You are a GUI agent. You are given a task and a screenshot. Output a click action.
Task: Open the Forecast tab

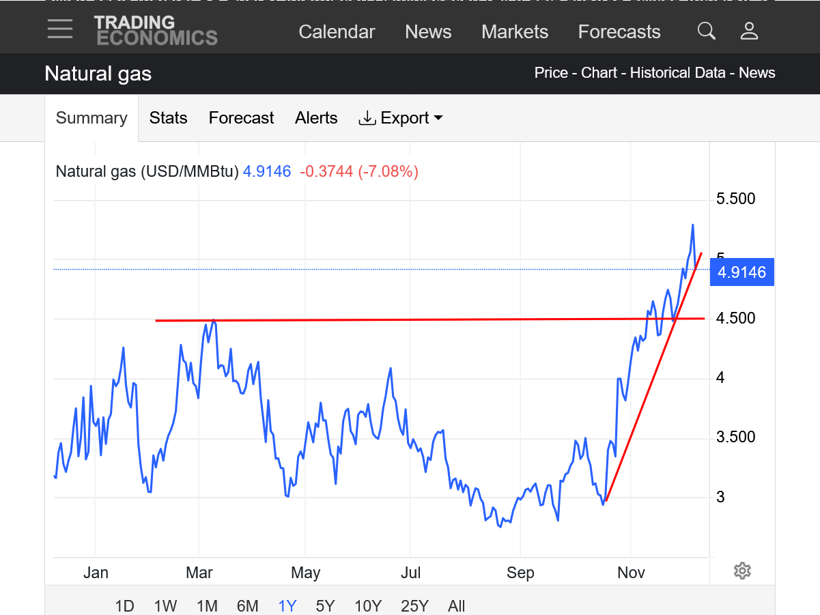click(241, 118)
